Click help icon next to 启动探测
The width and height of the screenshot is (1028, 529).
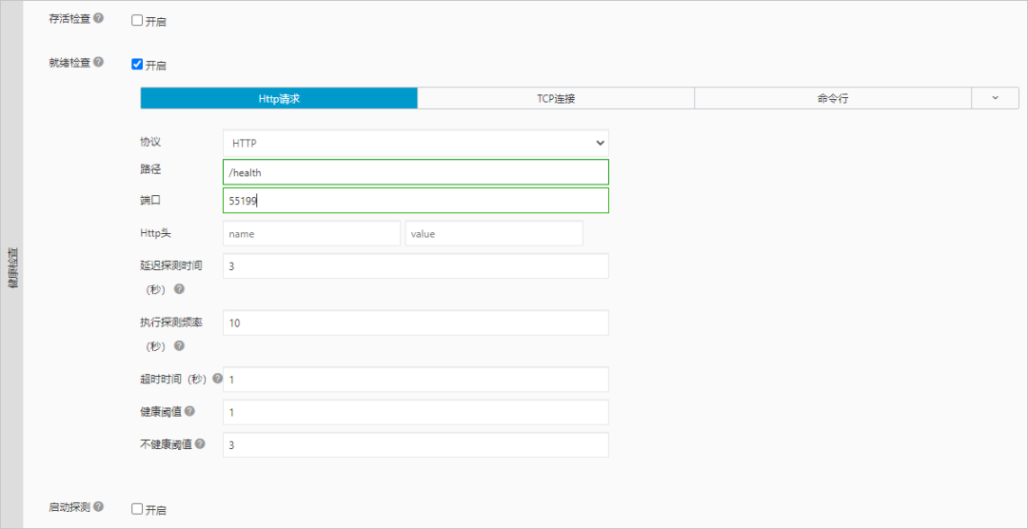click(99, 507)
